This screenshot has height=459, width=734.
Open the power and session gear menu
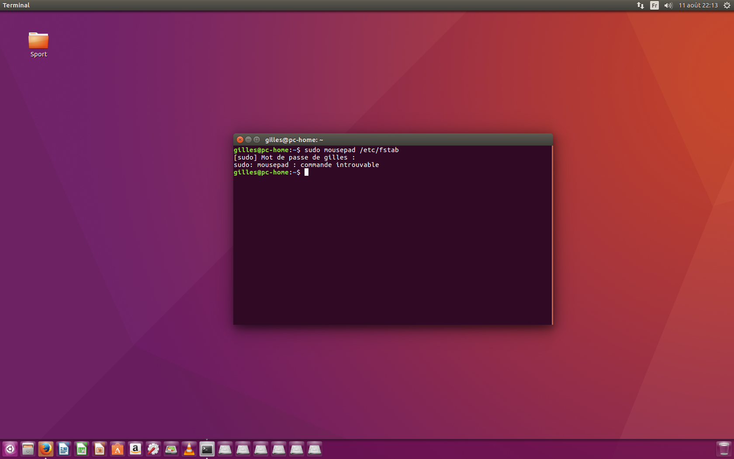pos(727,5)
